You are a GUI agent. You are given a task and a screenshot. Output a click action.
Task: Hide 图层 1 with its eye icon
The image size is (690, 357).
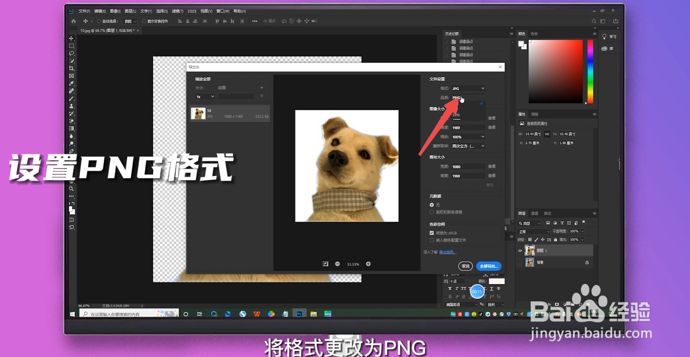(x=520, y=251)
